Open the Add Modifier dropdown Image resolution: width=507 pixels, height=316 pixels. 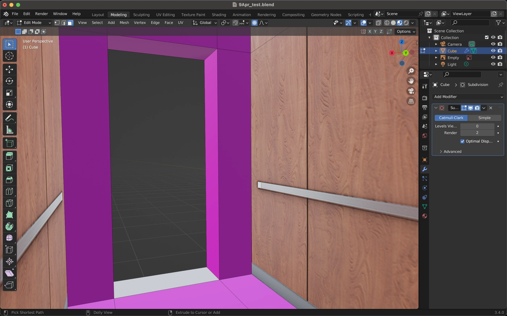coord(468,97)
